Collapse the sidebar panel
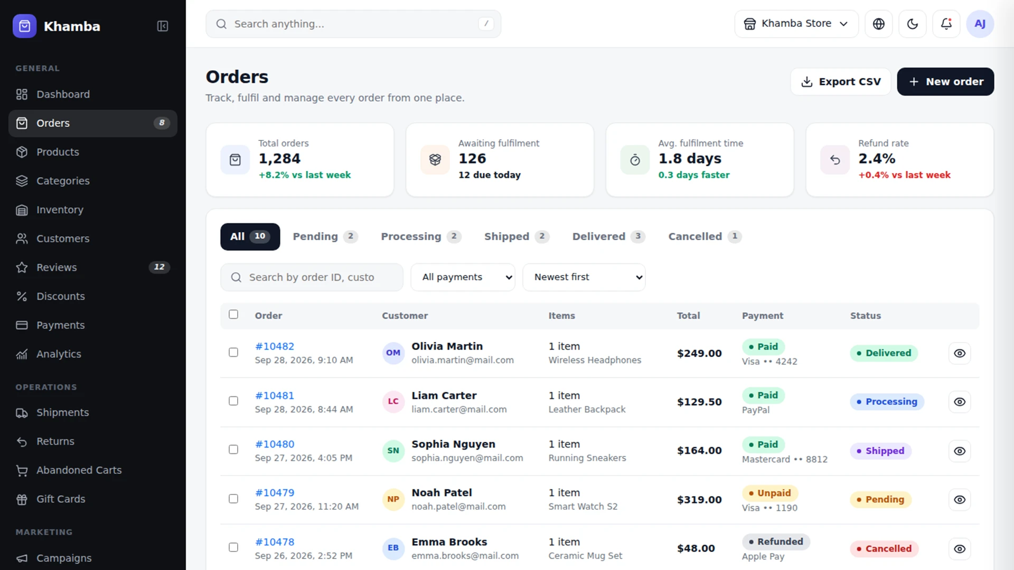The height and width of the screenshot is (570, 1014). (x=163, y=26)
